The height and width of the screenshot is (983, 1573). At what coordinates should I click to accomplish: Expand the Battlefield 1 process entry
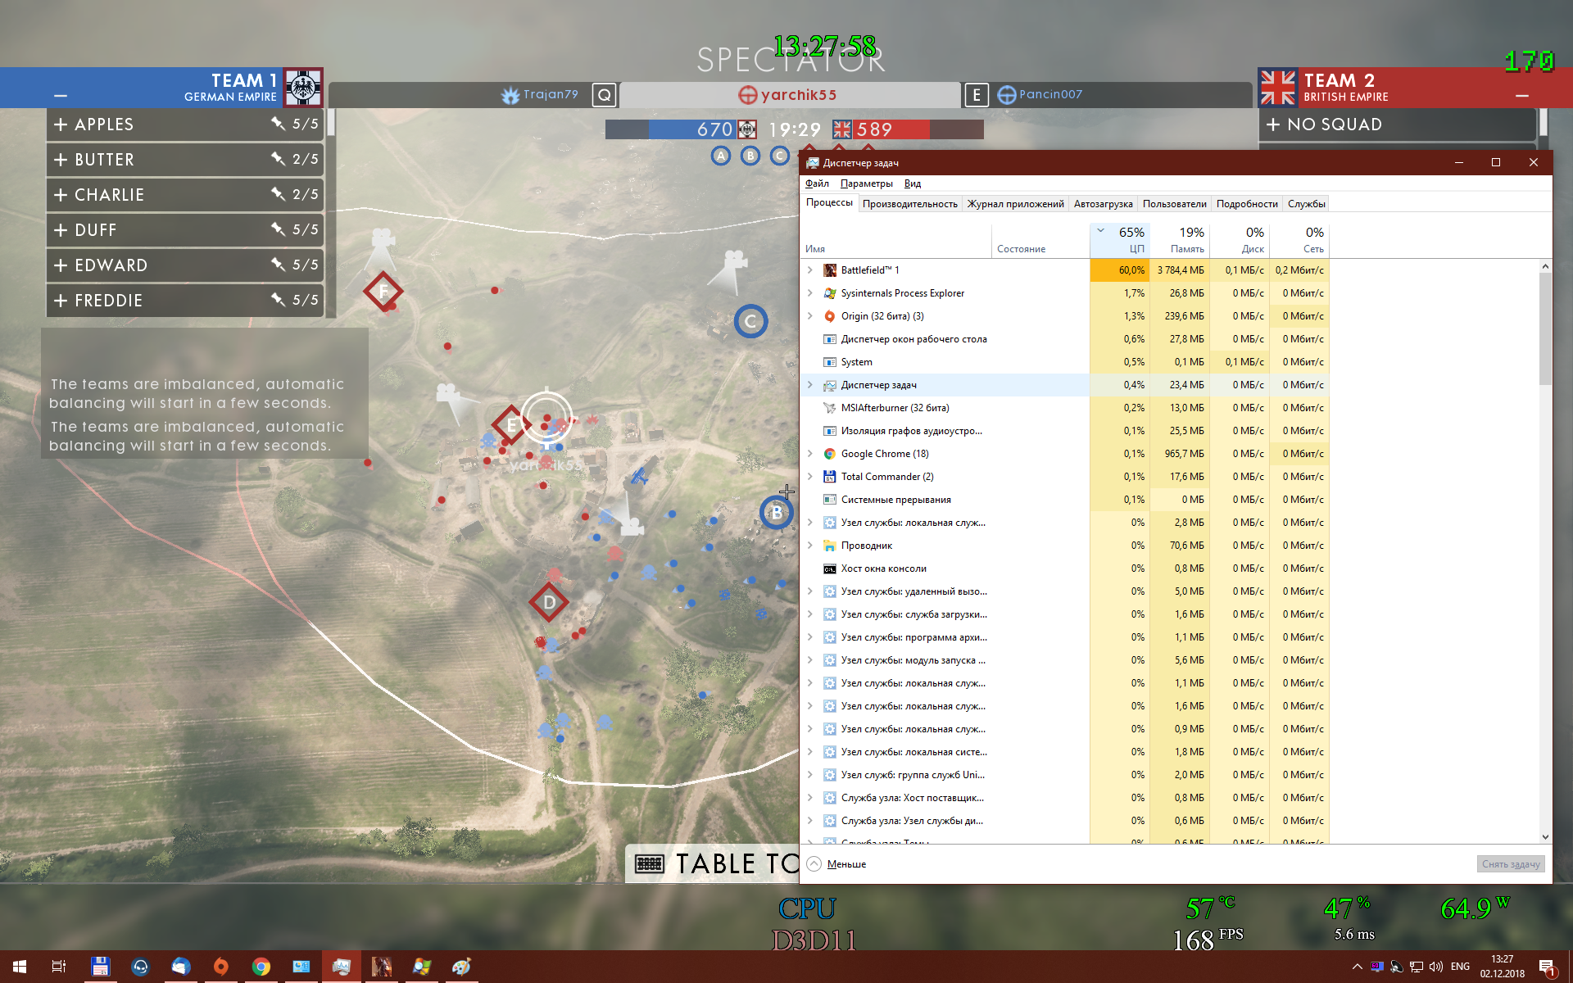[810, 270]
